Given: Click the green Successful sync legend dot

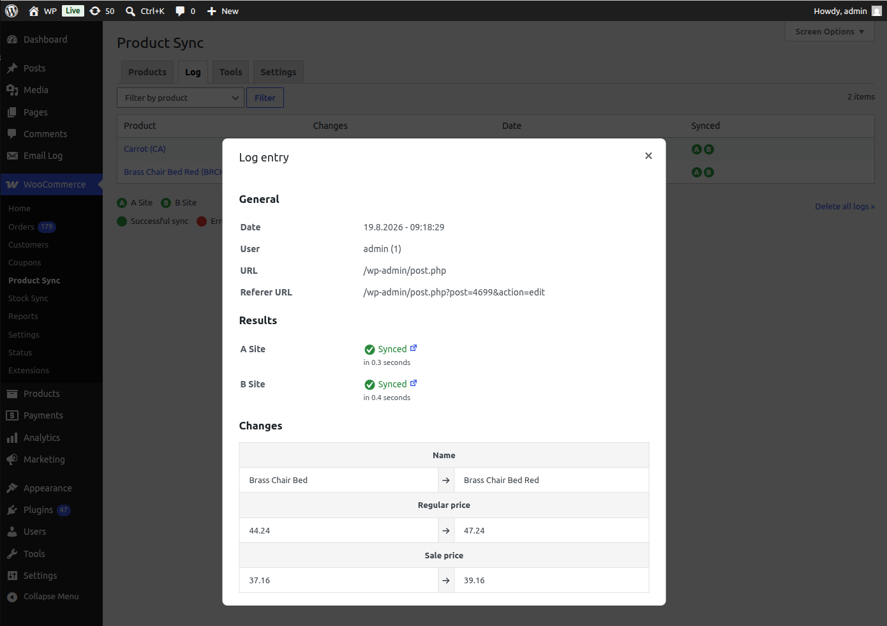Looking at the screenshot, I should [x=122, y=221].
